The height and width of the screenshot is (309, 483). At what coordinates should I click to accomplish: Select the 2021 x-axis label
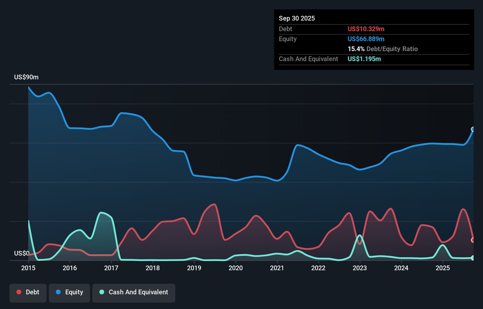point(277,268)
